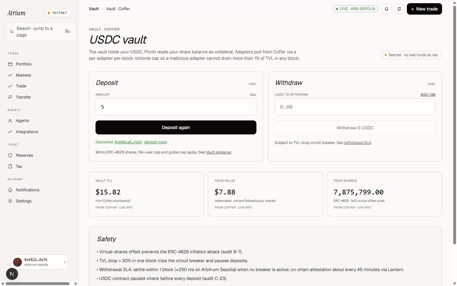
Task: Click the USDC vault heading
Action: pos(118,40)
